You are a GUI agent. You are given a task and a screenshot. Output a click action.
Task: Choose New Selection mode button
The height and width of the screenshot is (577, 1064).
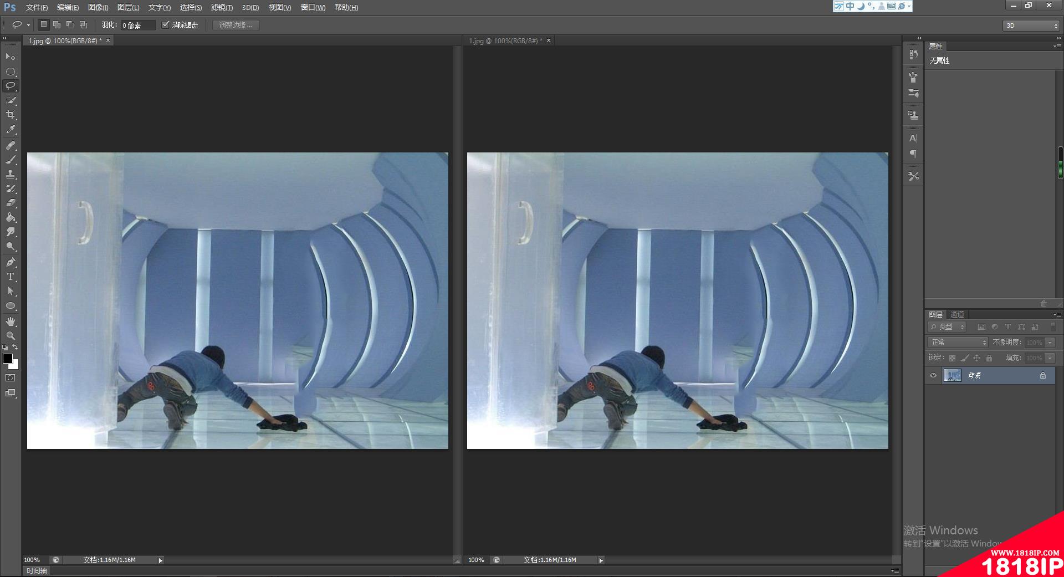(44, 24)
